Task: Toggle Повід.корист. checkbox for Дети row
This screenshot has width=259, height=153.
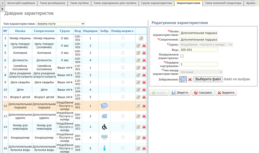Action: (x=122, y=89)
